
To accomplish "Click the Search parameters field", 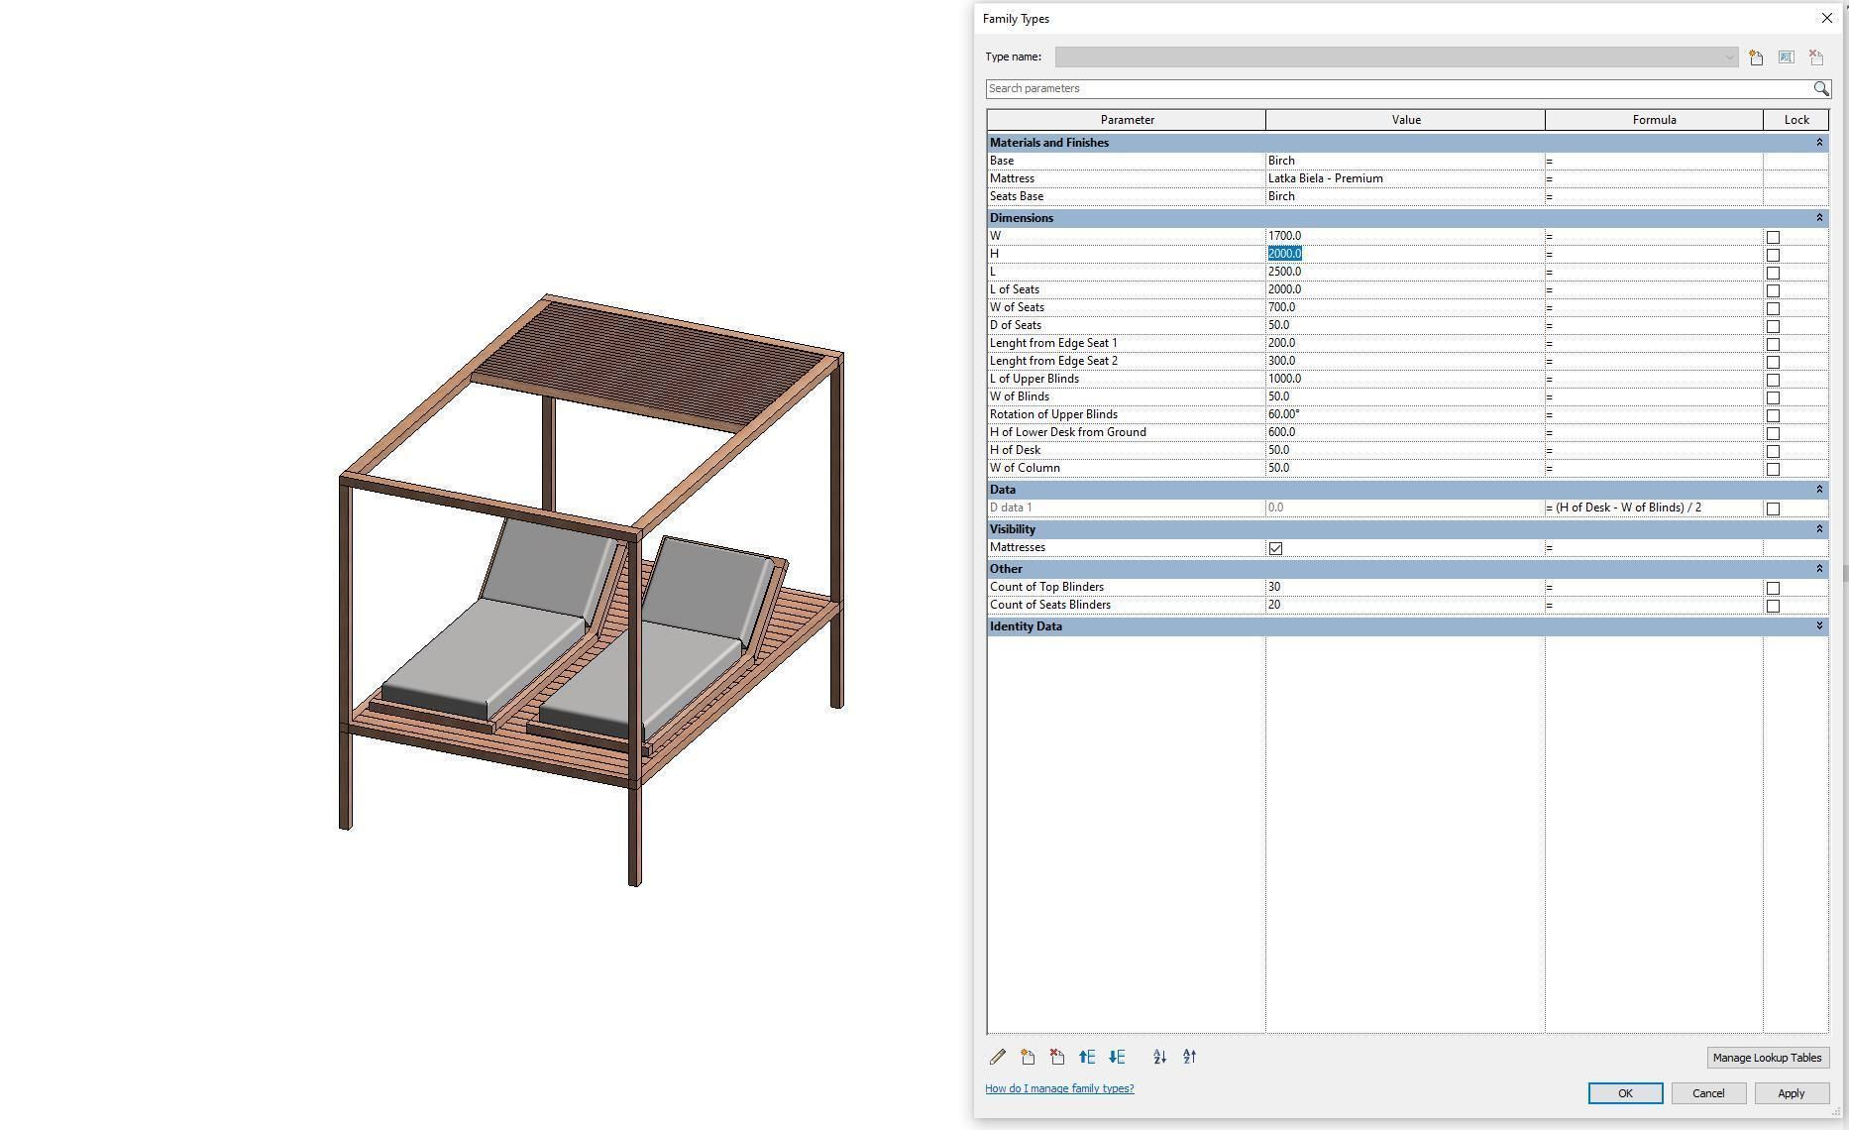I will pyautogui.click(x=1399, y=88).
